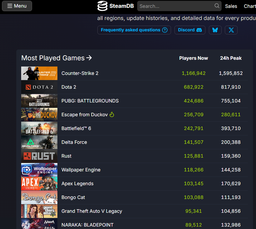The height and width of the screenshot is (229, 256).
Task: Open the Grand Theft Auto V thumbnail
Action: point(39,211)
